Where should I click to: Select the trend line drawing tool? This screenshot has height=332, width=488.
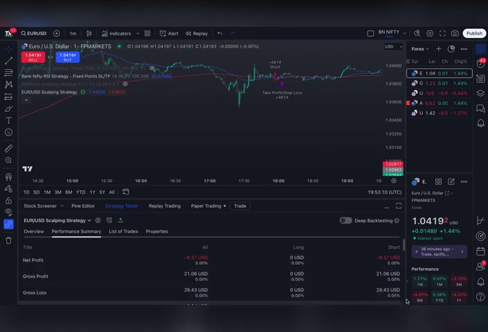point(8,61)
